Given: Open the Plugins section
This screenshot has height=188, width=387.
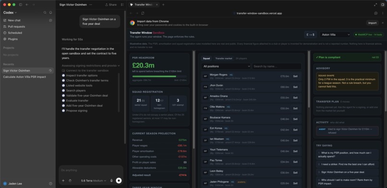Looking at the screenshot, I should click(x=12, y=39).
